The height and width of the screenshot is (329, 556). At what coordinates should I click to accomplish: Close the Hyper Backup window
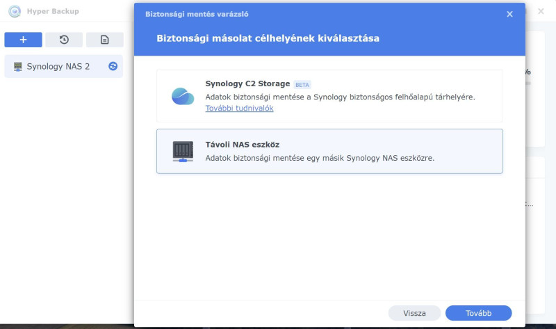tap(541, 11)
